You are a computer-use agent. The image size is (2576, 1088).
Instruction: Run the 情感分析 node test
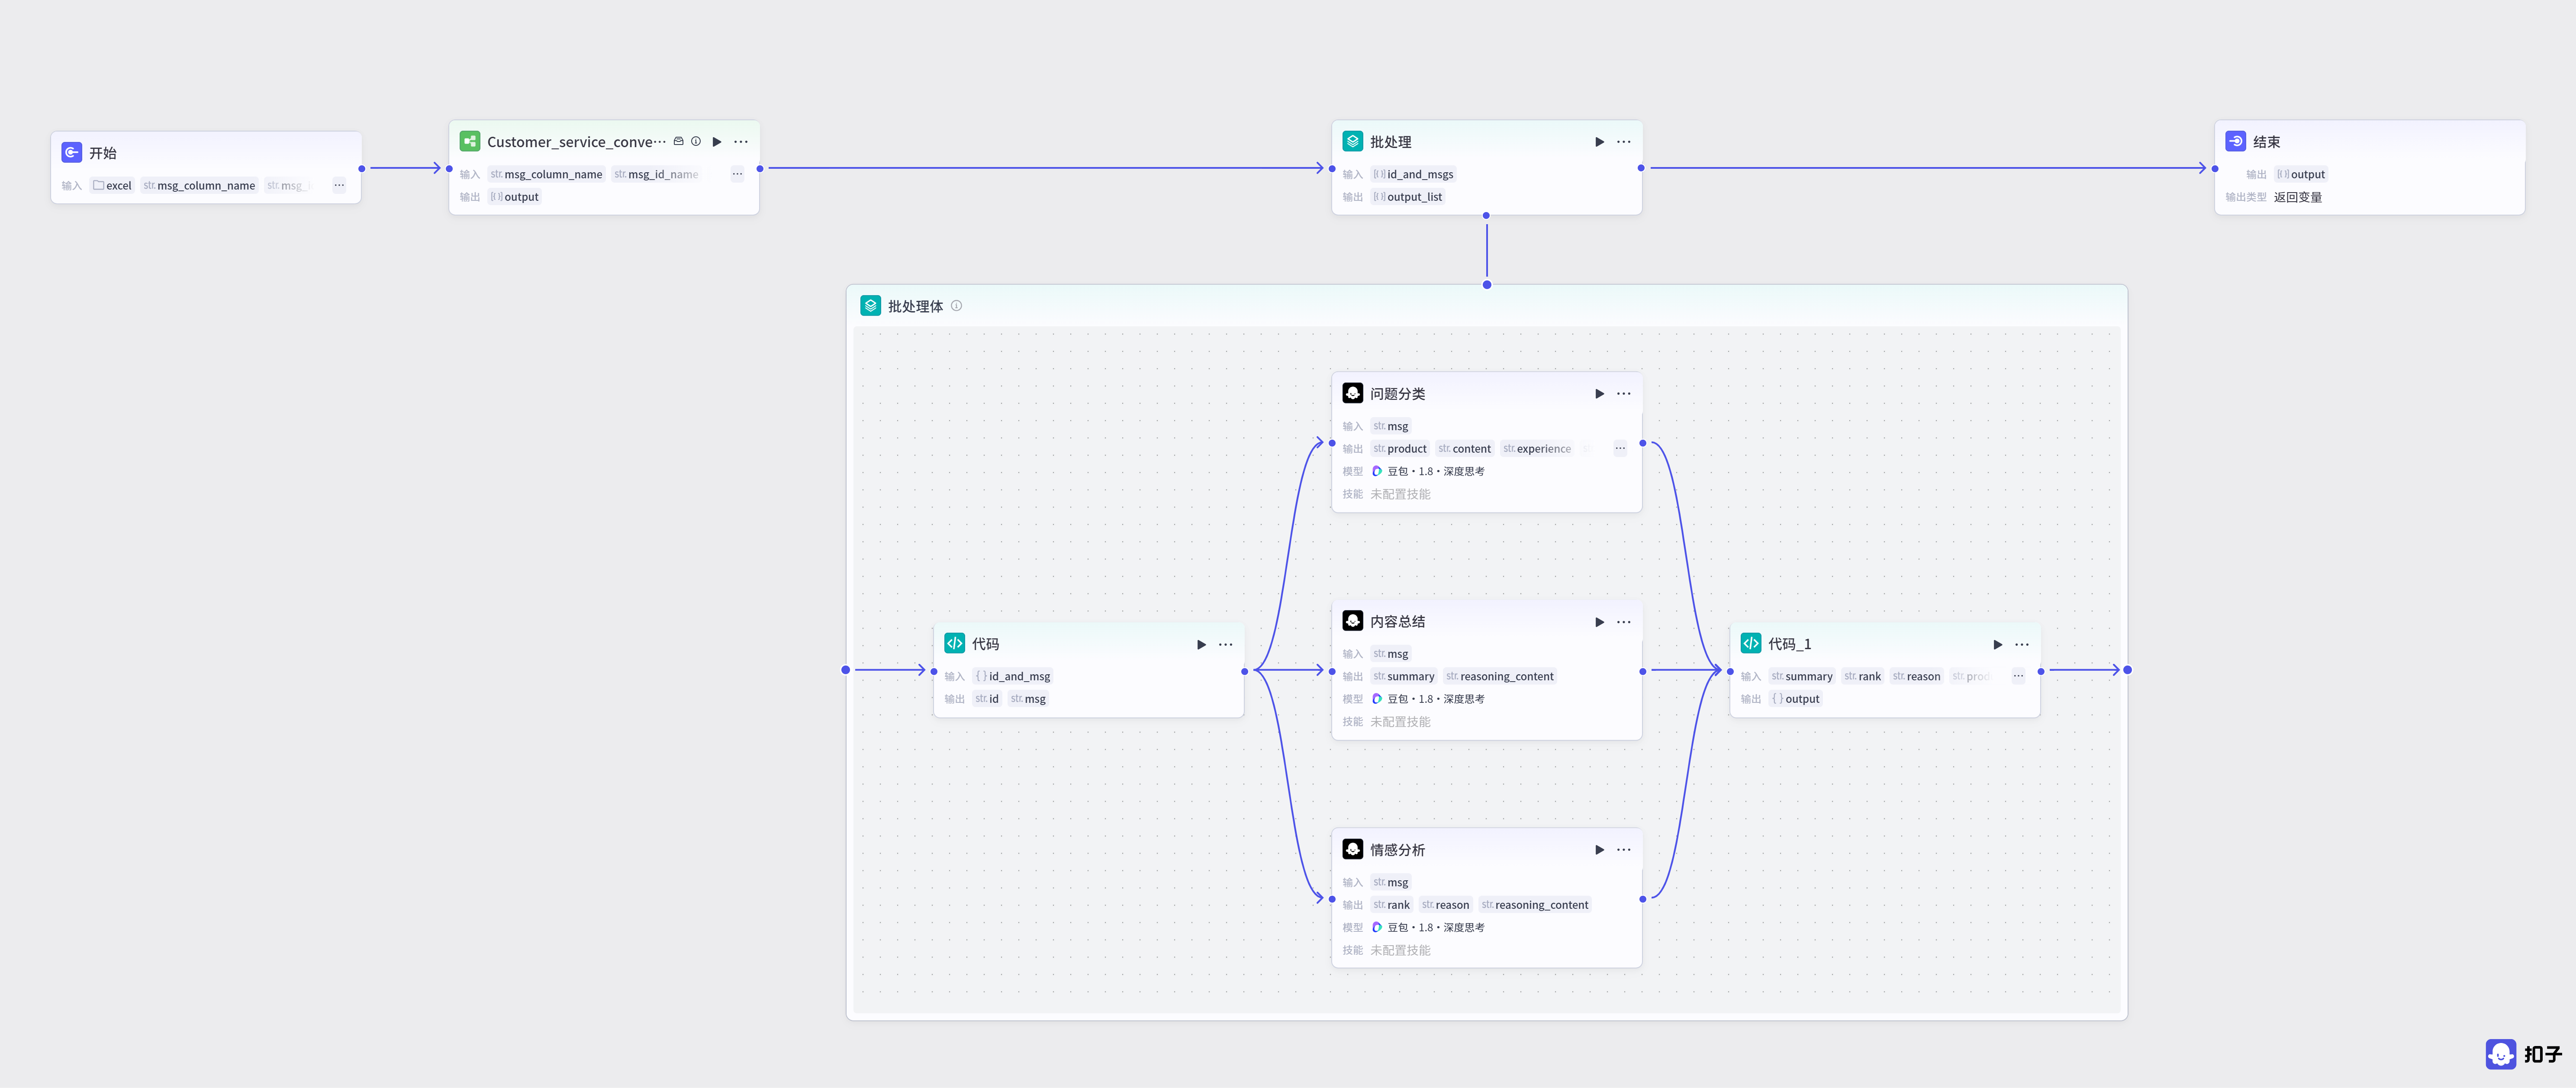1600,850
